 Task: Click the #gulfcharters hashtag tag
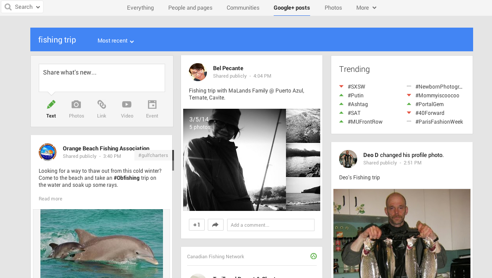(x=153, y=155)
